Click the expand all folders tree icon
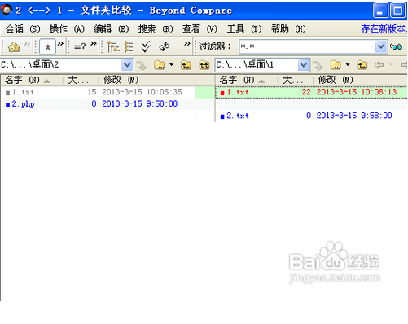The height and width of the screenshot is (324, 408). (113, 46)
